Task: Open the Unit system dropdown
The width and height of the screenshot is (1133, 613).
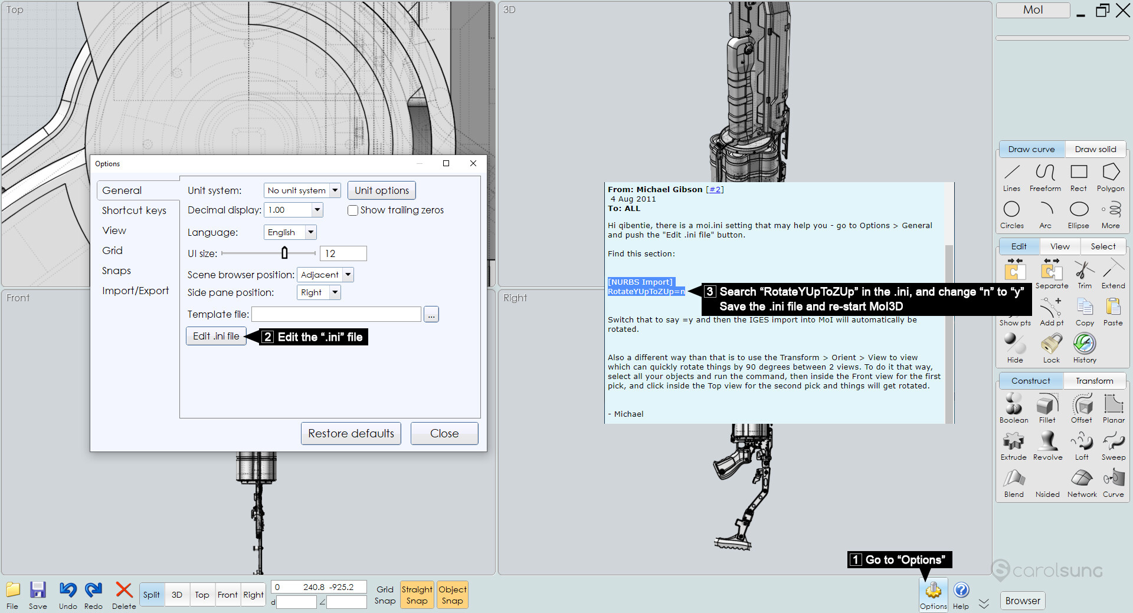Action: (x=302, y=190)
